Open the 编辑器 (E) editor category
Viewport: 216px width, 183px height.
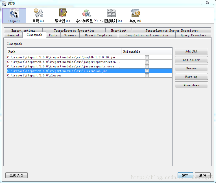tap(62, 16)
